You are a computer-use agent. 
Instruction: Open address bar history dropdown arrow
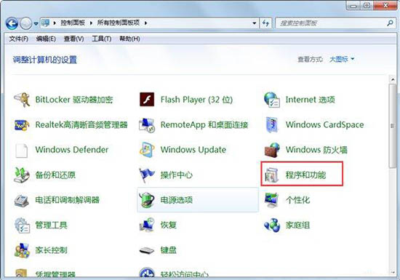point(254,23)
